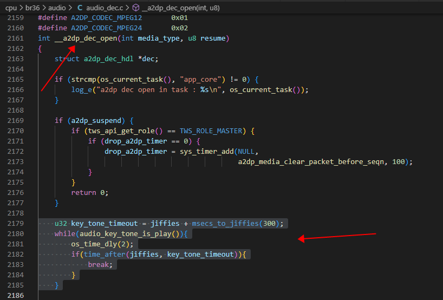
Task: Click the 0x02 define value
Action: (179, 28)
